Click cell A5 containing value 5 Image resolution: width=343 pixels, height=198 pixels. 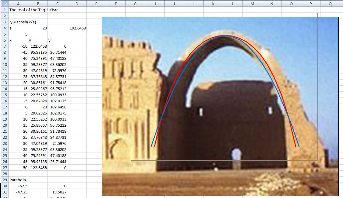click(18, 34)
